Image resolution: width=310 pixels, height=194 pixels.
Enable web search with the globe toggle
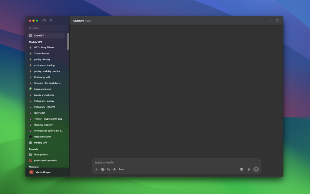103,169
